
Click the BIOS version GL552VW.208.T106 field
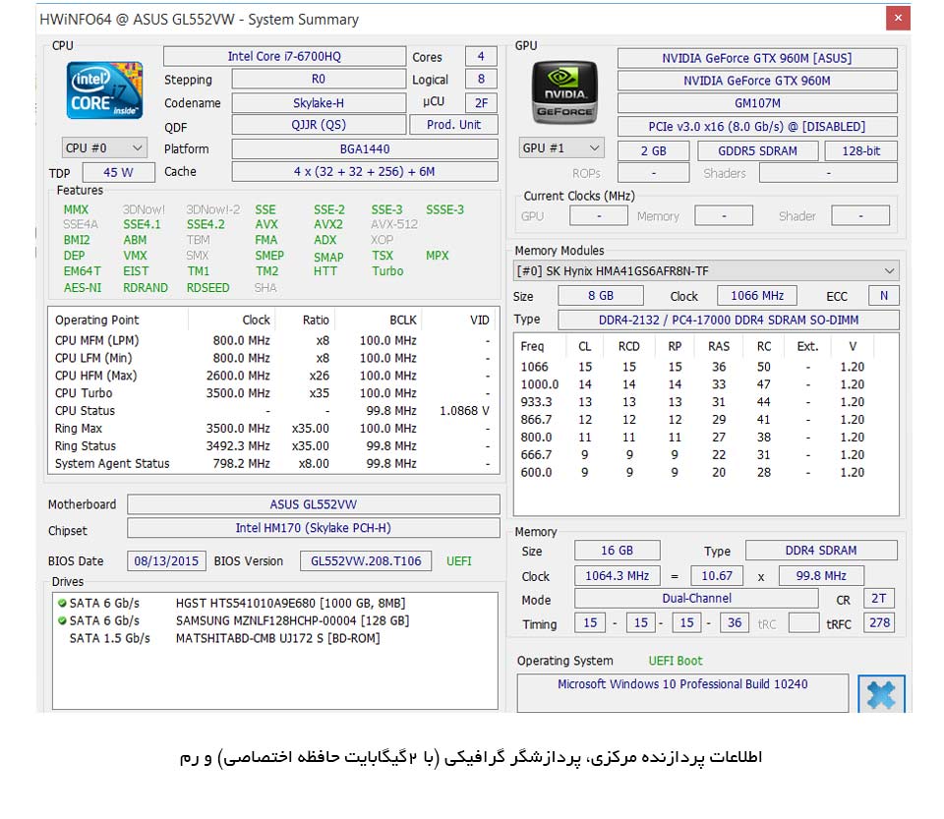tap(366, 560)
